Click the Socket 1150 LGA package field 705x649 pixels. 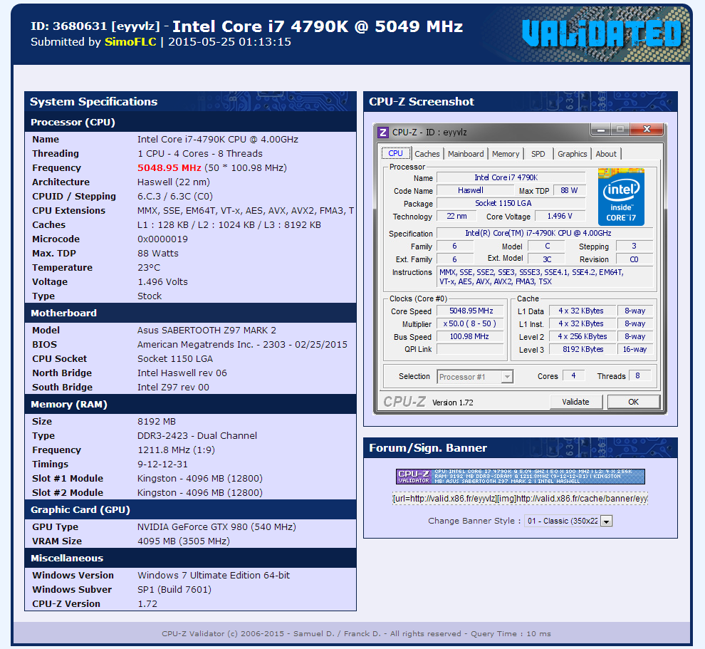coord(511,203)
